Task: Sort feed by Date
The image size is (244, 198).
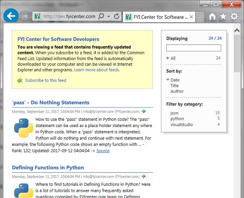Action: (175, 80)
